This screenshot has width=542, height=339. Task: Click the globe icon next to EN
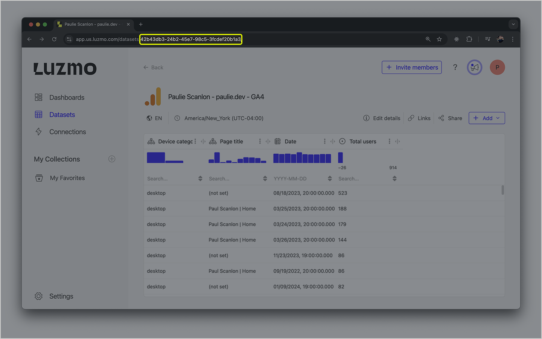coord(149,118)
